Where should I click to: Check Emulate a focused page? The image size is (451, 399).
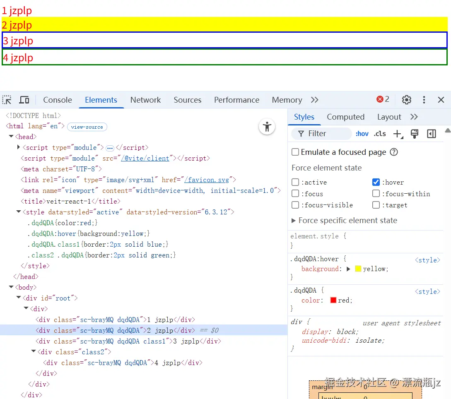pyautogui.click(x=295, y=152)
